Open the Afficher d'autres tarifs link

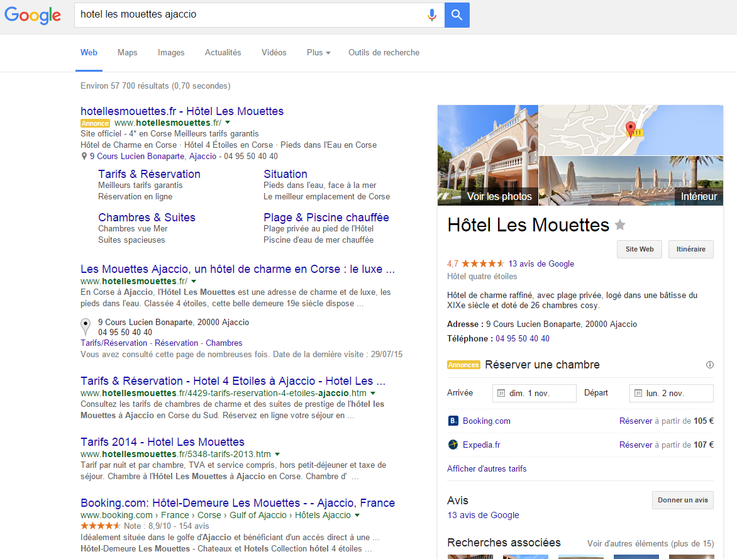[x=487, y=468]
